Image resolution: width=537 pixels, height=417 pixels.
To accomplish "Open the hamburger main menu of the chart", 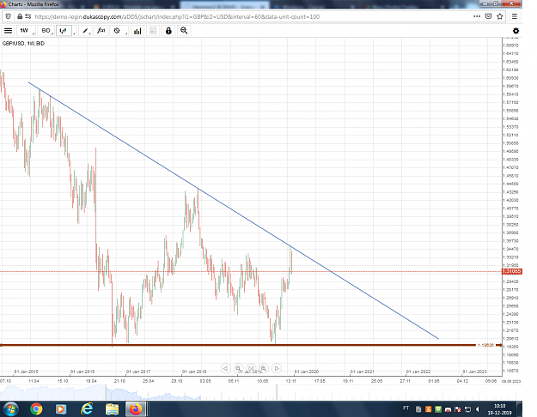I will pyautogui.click(x=9, y=31).
